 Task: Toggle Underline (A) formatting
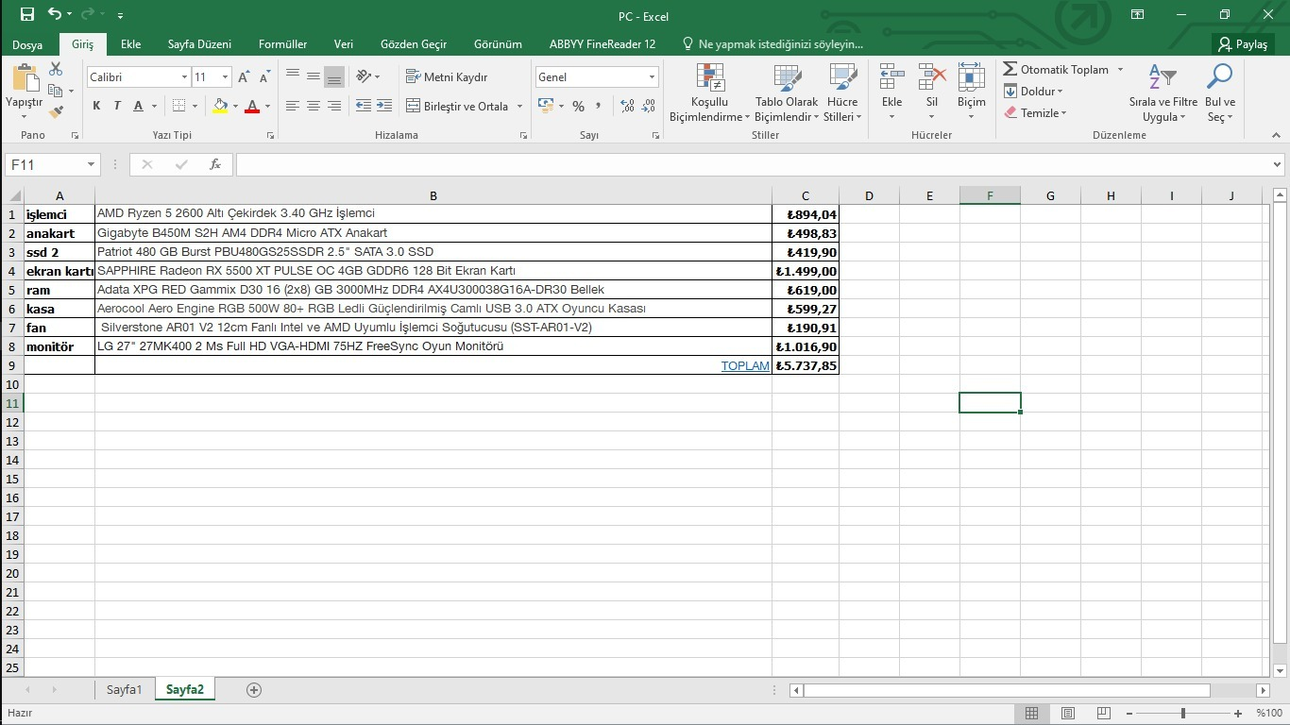pyautogui.click(x=139, y=106)
